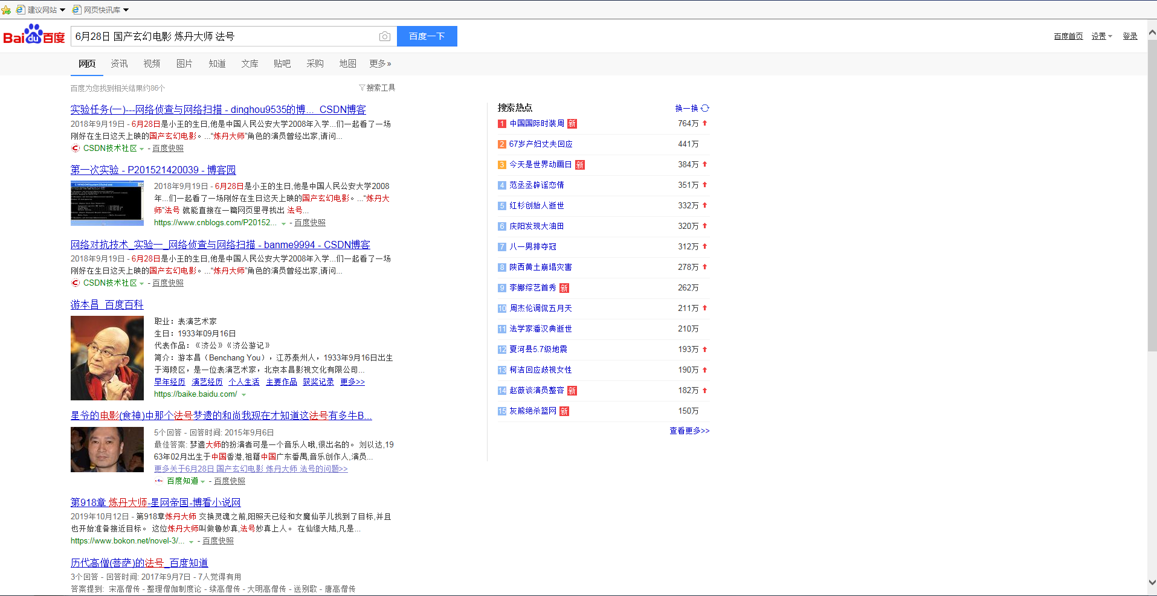Click the 建议网站 page icon
The width and height of the screenshot is (1157, 596).
coord(21,10)
